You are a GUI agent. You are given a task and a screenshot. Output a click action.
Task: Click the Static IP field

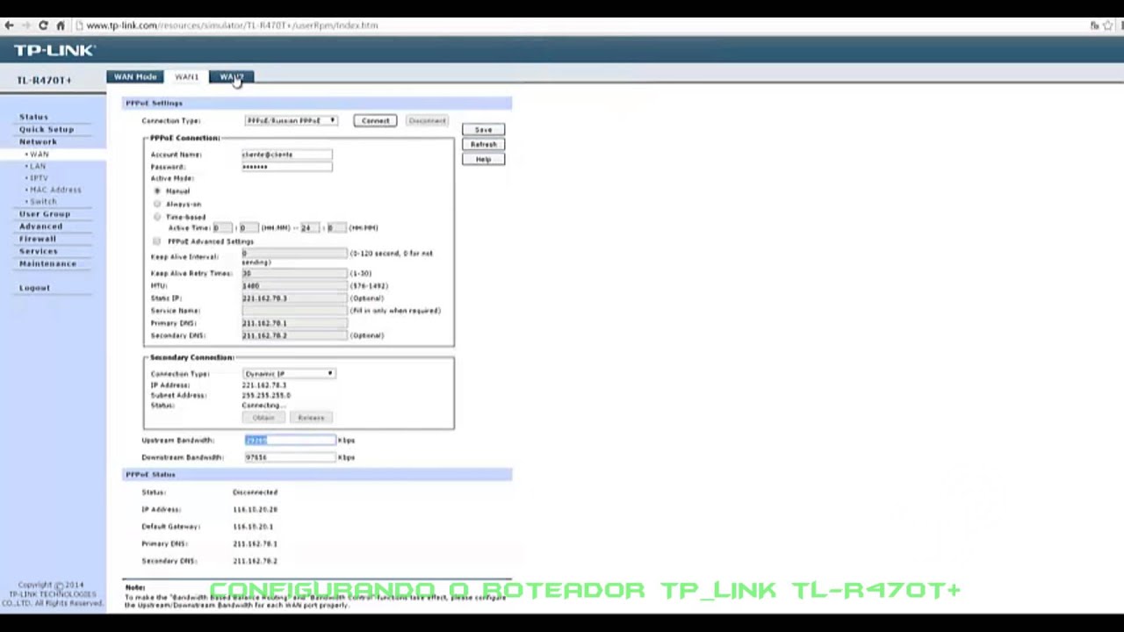coord(294,298)
